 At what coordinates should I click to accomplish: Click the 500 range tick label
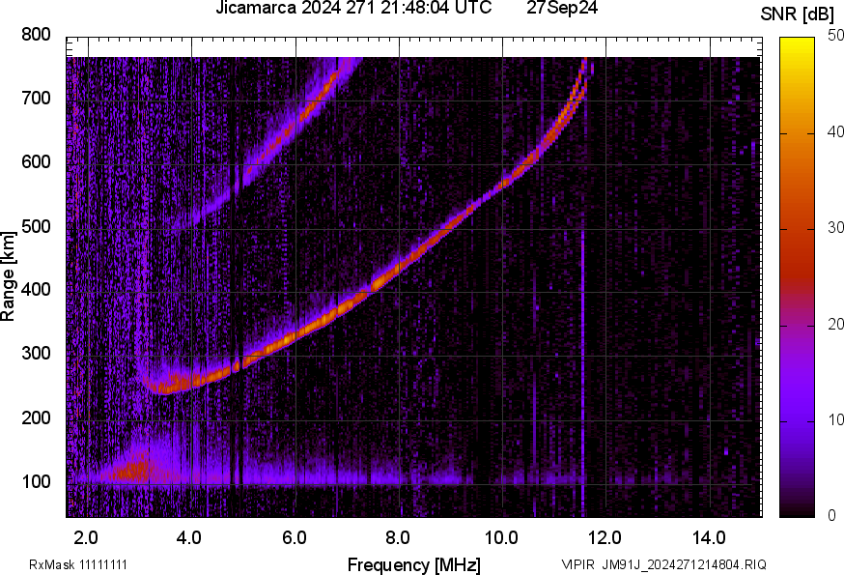pyautogui.click(x=37, y=227)
